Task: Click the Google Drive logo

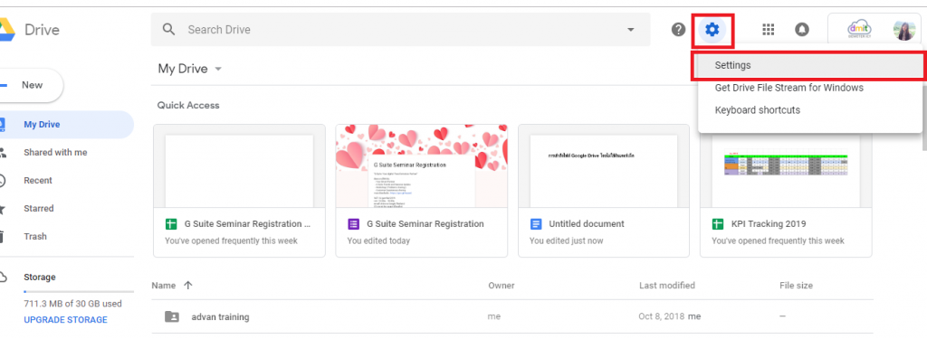Action: (x=6, y=30)
